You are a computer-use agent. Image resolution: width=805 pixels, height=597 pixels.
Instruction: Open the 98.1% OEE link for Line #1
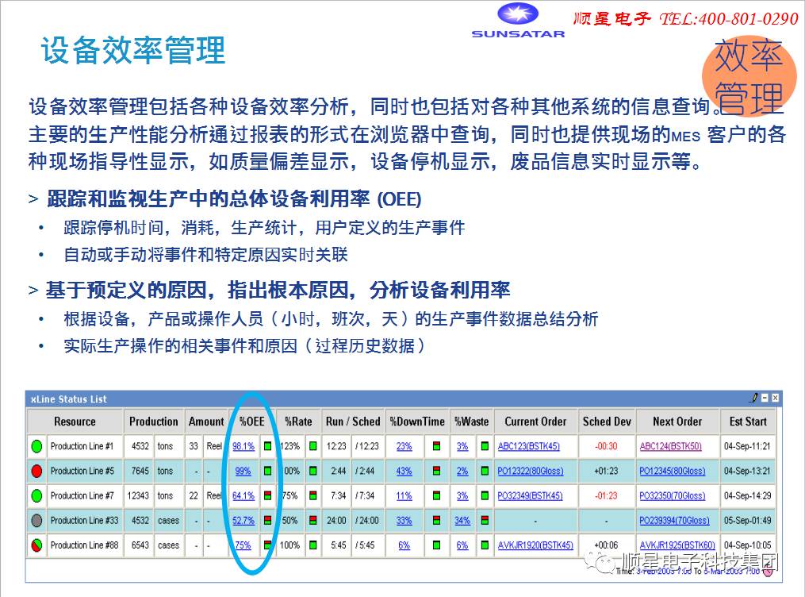[x=243, y=446]
